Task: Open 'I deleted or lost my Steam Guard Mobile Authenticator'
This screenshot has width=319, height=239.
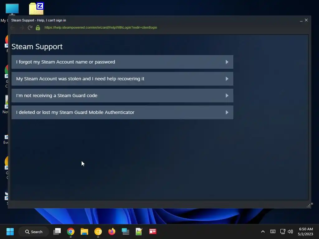Action: tap(122, 112)
